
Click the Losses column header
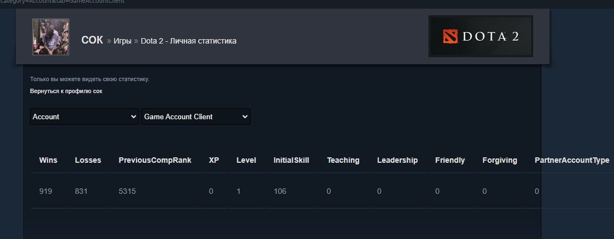(88, 160)
